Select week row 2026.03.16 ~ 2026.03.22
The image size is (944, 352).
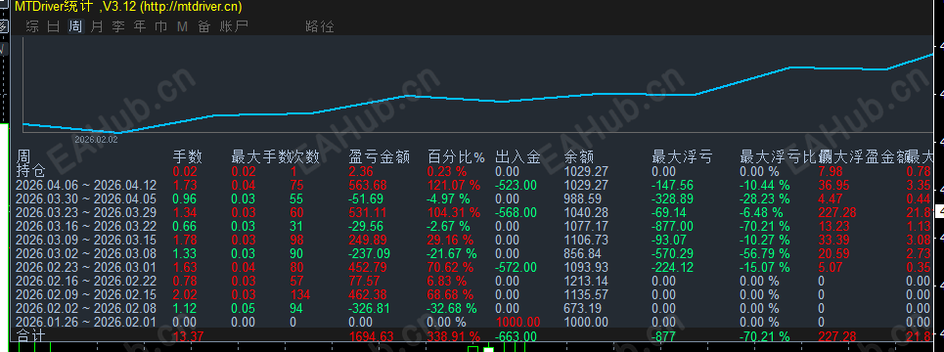click(86, 226)
